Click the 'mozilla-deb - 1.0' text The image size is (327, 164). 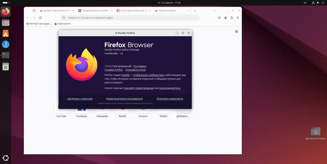pos(114,54)
